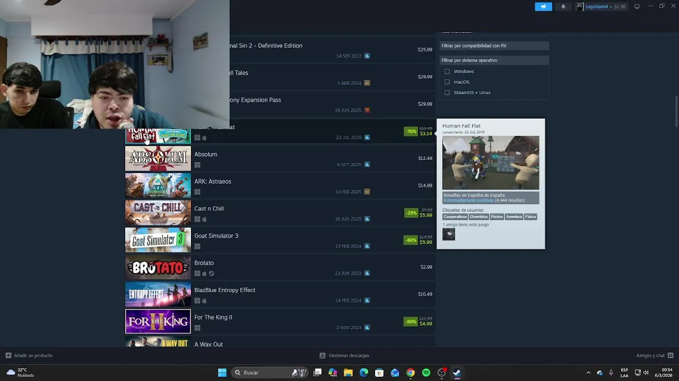Open the For The King II title

pos(213,317)
